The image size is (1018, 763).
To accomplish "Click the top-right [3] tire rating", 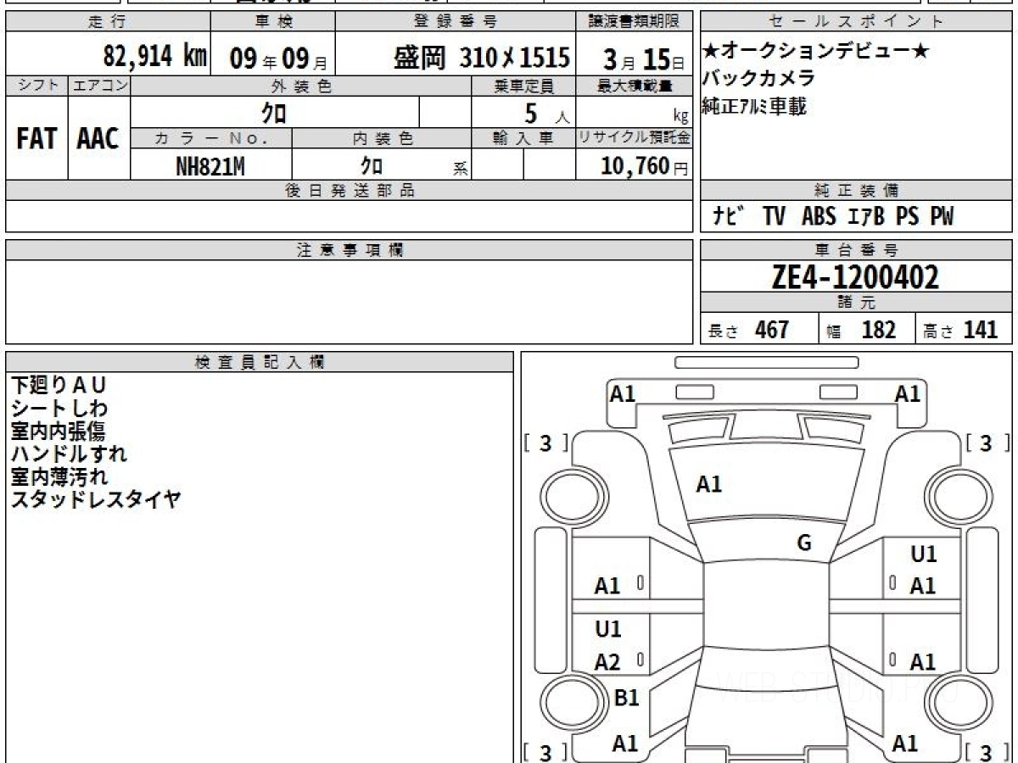I will (x=986, y=443).
